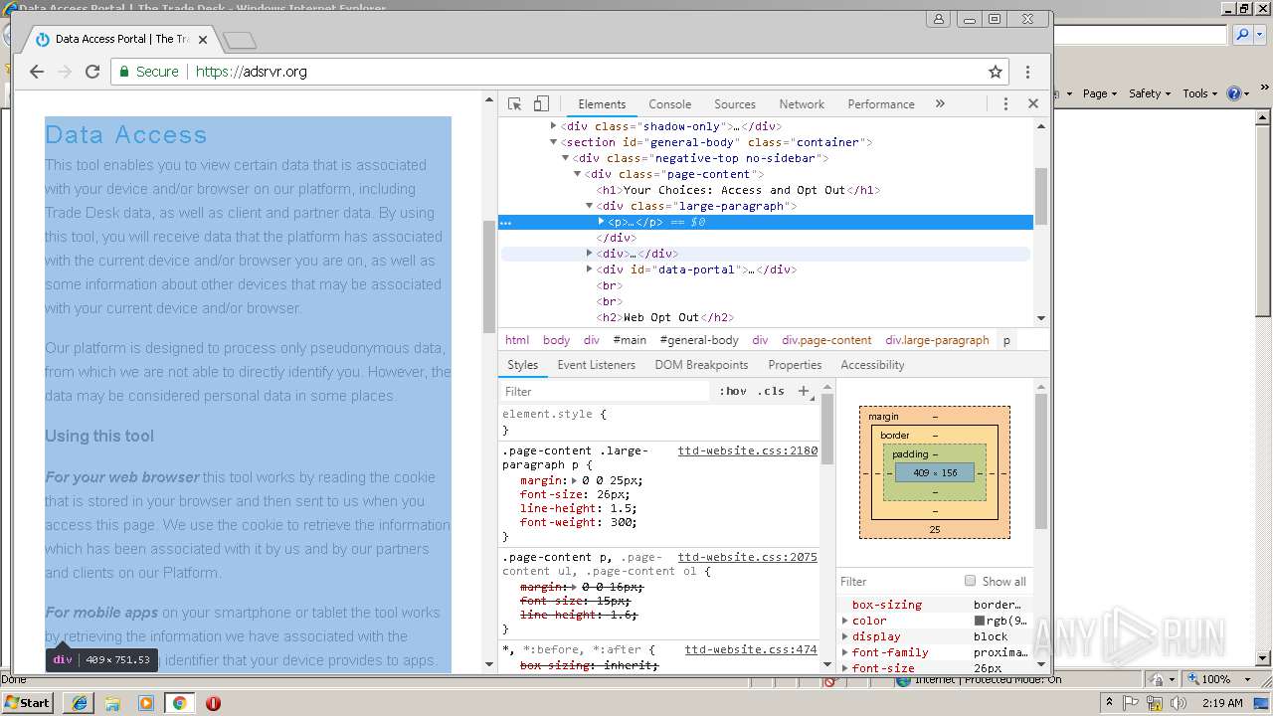Image resolution: width=1273 pixels, height=716 pixels.
Task: Switch to the Sources tab
Action: point(735,103)
